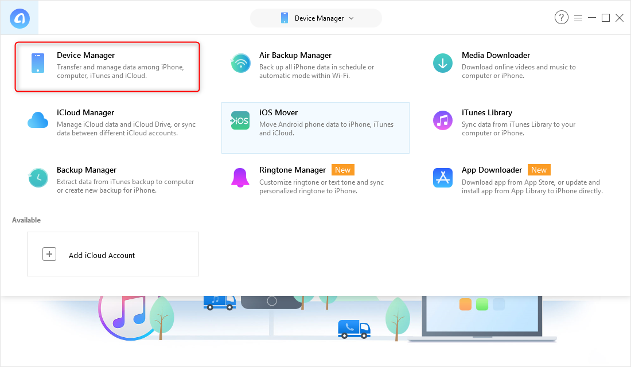631x367 pixels.
Task: Click the Media Downloader description text
Action: pos(519,71)
